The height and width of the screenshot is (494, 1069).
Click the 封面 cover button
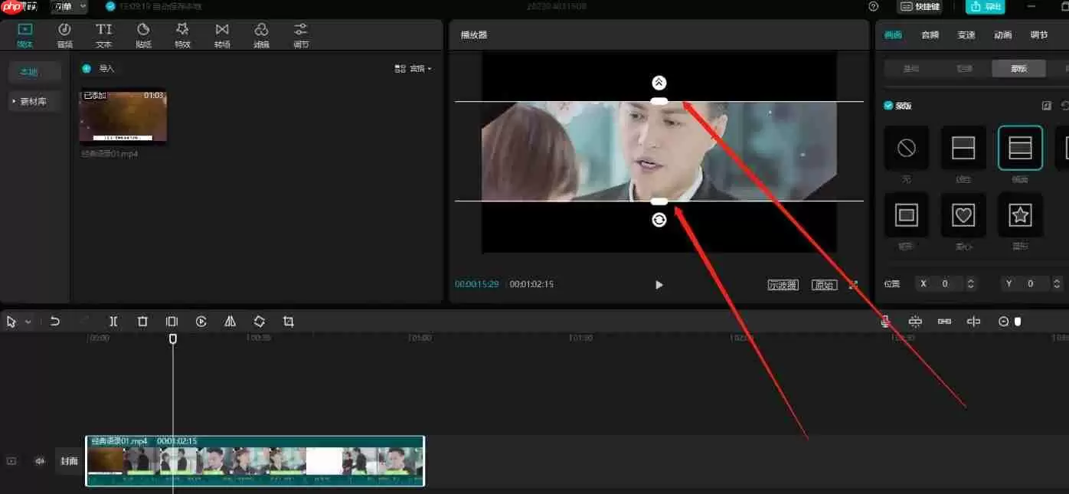[x=69, y=460]
